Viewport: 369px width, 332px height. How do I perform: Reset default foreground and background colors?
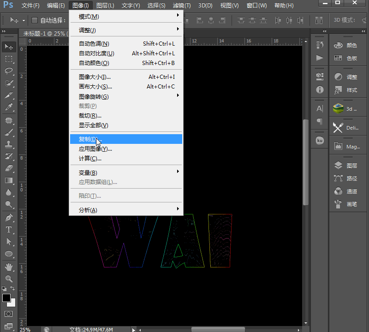4,289
